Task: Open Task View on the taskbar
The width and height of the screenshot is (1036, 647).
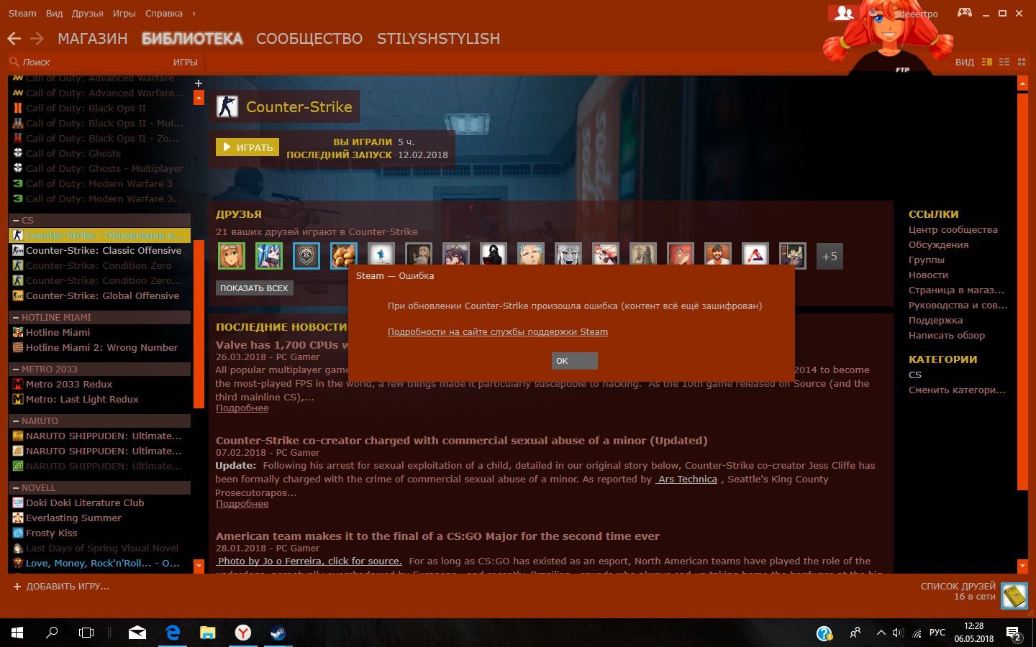Action: coord(86,633)
